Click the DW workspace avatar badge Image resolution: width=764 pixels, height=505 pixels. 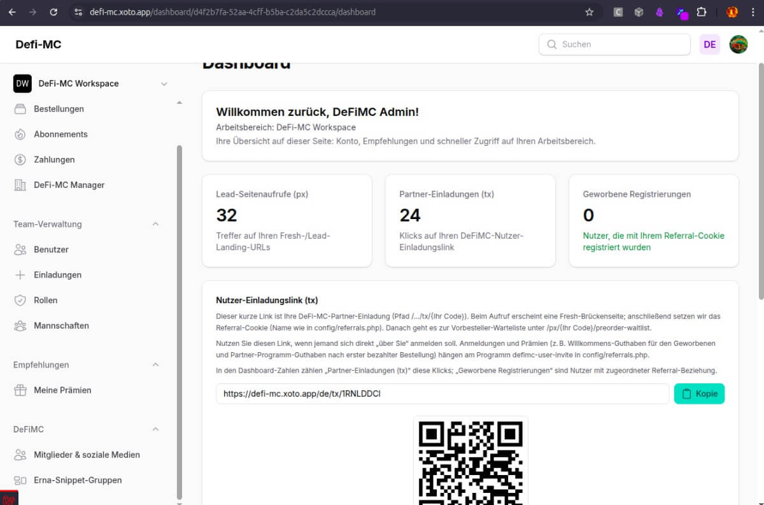click(x=22, y=83)
